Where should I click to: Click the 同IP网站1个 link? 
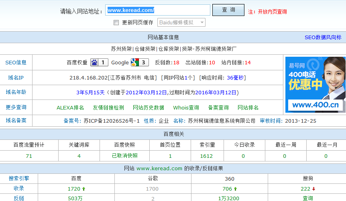[x=178, y=78]
